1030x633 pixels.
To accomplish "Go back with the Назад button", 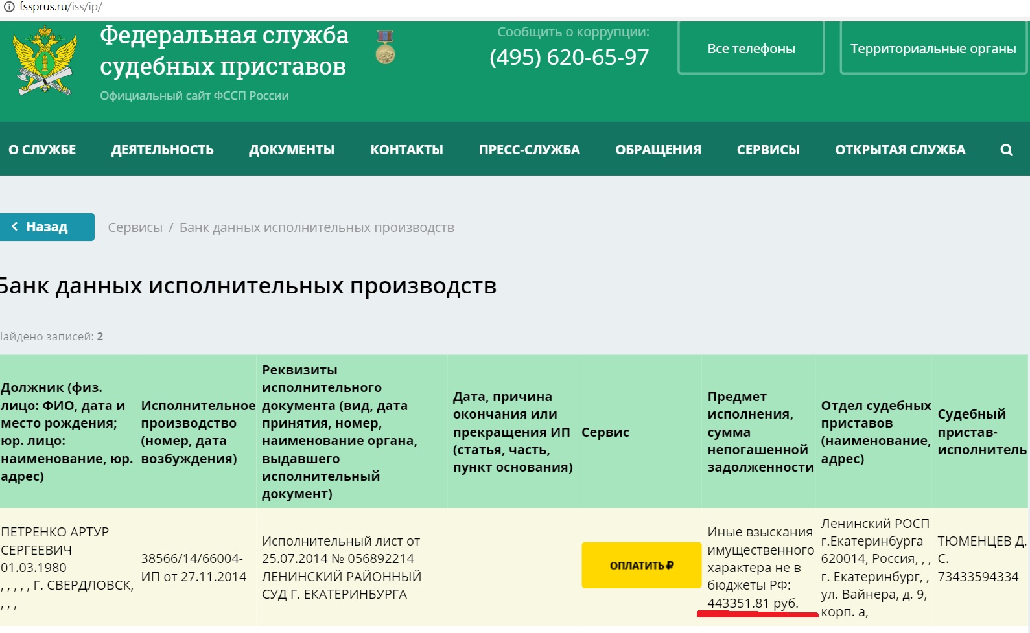I will pyautogui.click(x=47, y=227).
